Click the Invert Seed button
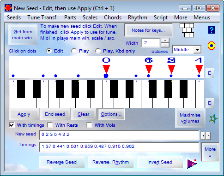The width and height of the screenshot is (224, 176). click(x=160, y=162)
